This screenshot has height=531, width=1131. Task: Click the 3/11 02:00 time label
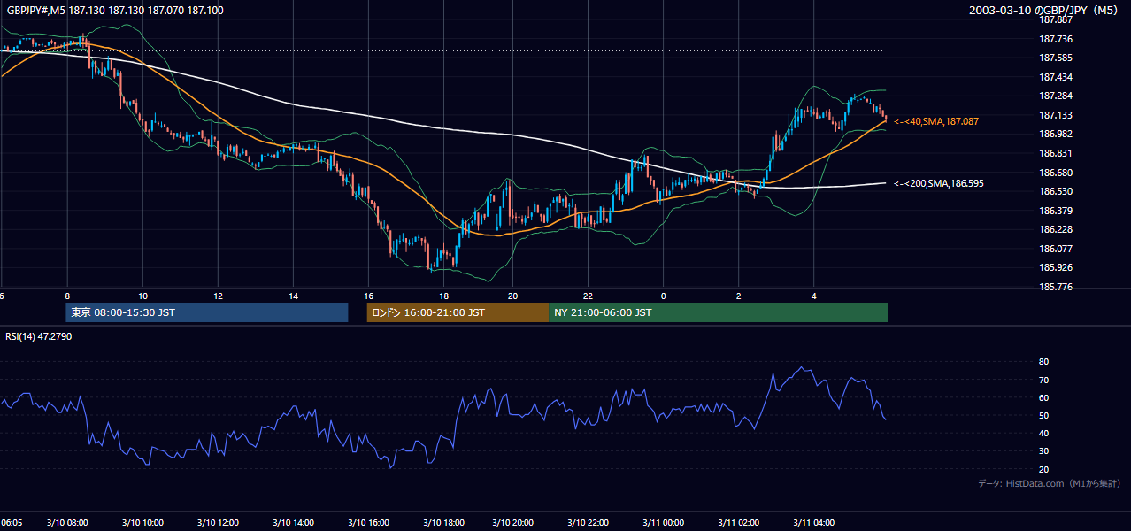[738, 523]
